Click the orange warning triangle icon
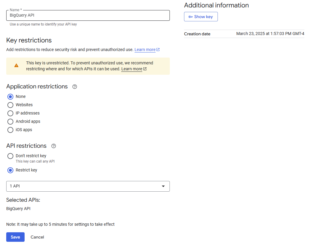 pyautogui.click(x=16, y=66)
